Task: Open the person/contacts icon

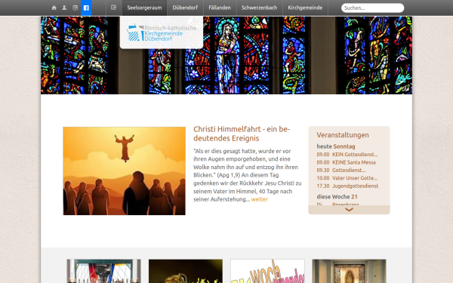Action: 64,8
